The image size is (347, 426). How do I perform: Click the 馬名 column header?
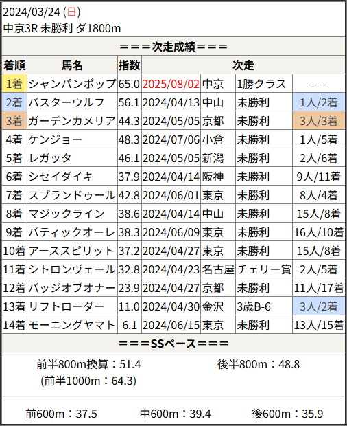click(73, 65)
